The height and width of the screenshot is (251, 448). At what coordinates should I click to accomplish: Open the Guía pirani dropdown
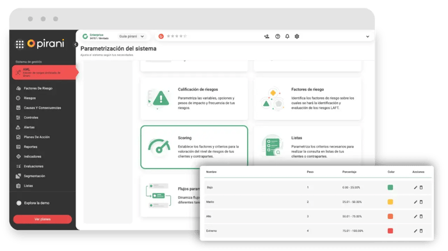pos(131,36)
